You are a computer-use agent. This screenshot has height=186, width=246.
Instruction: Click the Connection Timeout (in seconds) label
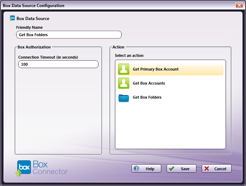48,57
